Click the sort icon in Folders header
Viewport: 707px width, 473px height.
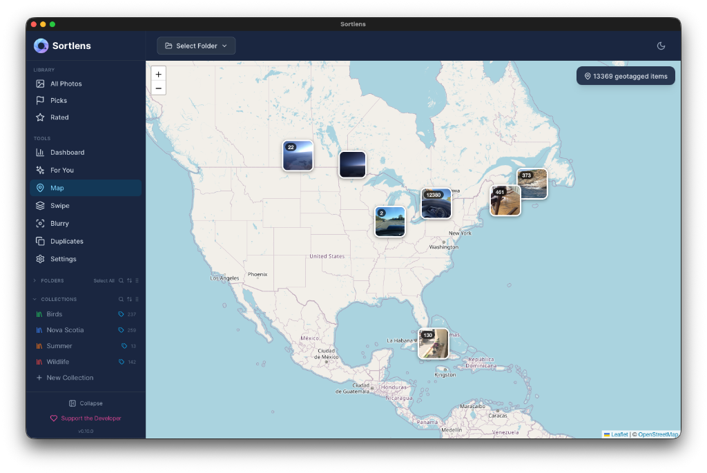[129, 280]
